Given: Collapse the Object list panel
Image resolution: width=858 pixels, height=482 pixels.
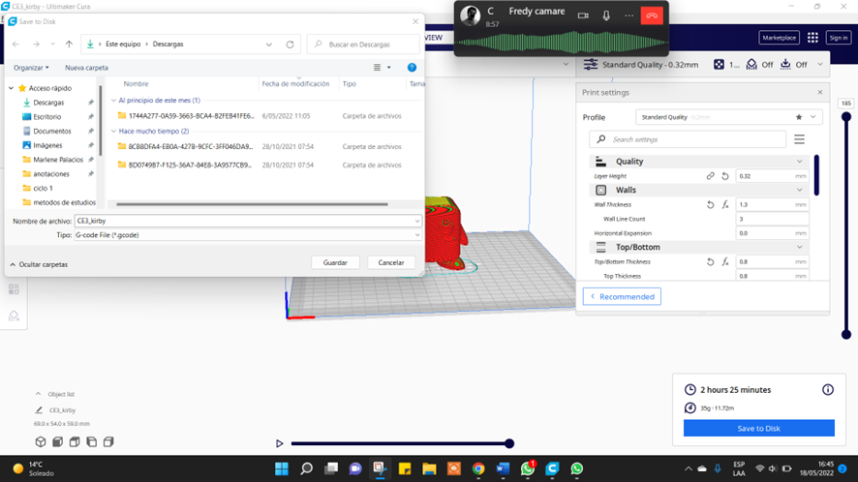Looking at the screenshot, I should click(x=38, y=394).
